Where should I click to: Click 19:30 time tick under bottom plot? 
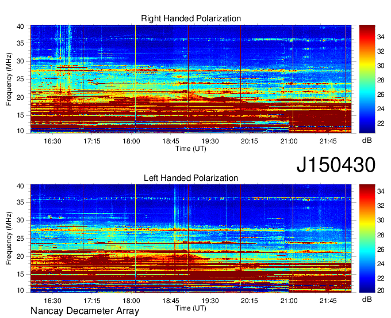click(x=210, y=301)
